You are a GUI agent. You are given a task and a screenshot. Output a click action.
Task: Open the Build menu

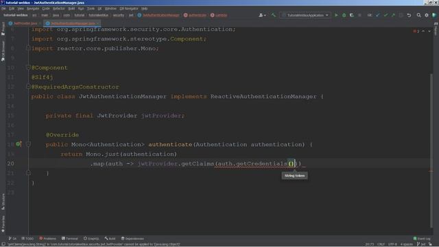[x=71, y=9]
